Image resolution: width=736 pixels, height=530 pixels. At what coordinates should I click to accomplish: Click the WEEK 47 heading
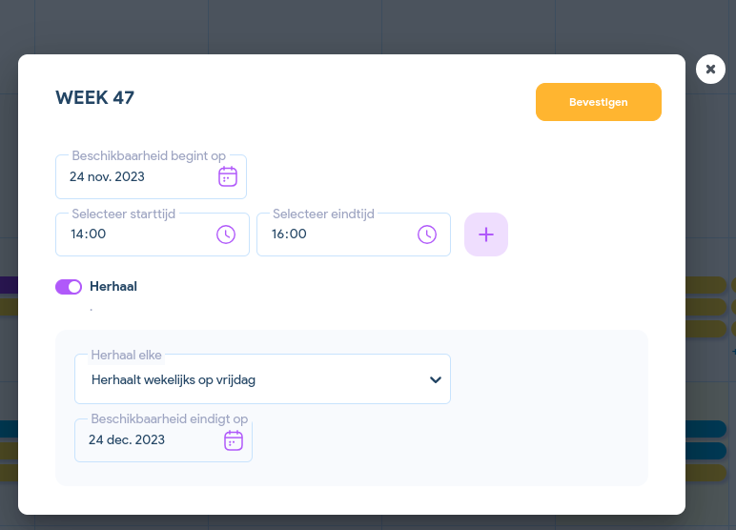pyautogui.click(x=95, y=97)
